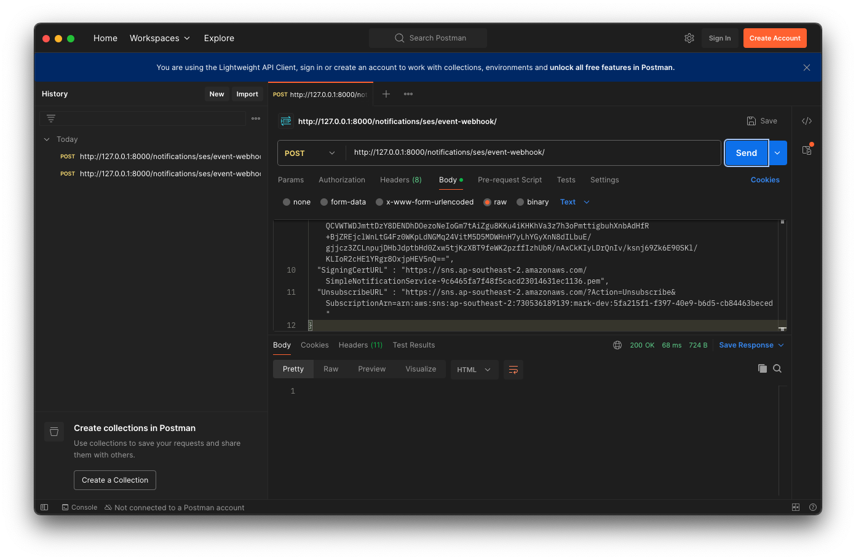The width and height of the screenshot is (856, 560).
Task: Toggle the wrap lines icon in response
Action: tap(513, 370)
